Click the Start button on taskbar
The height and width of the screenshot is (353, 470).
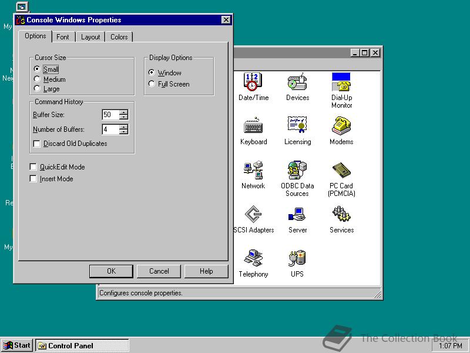click(x=17, y=345)
